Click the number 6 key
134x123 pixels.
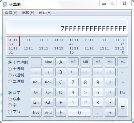[98, 92]
